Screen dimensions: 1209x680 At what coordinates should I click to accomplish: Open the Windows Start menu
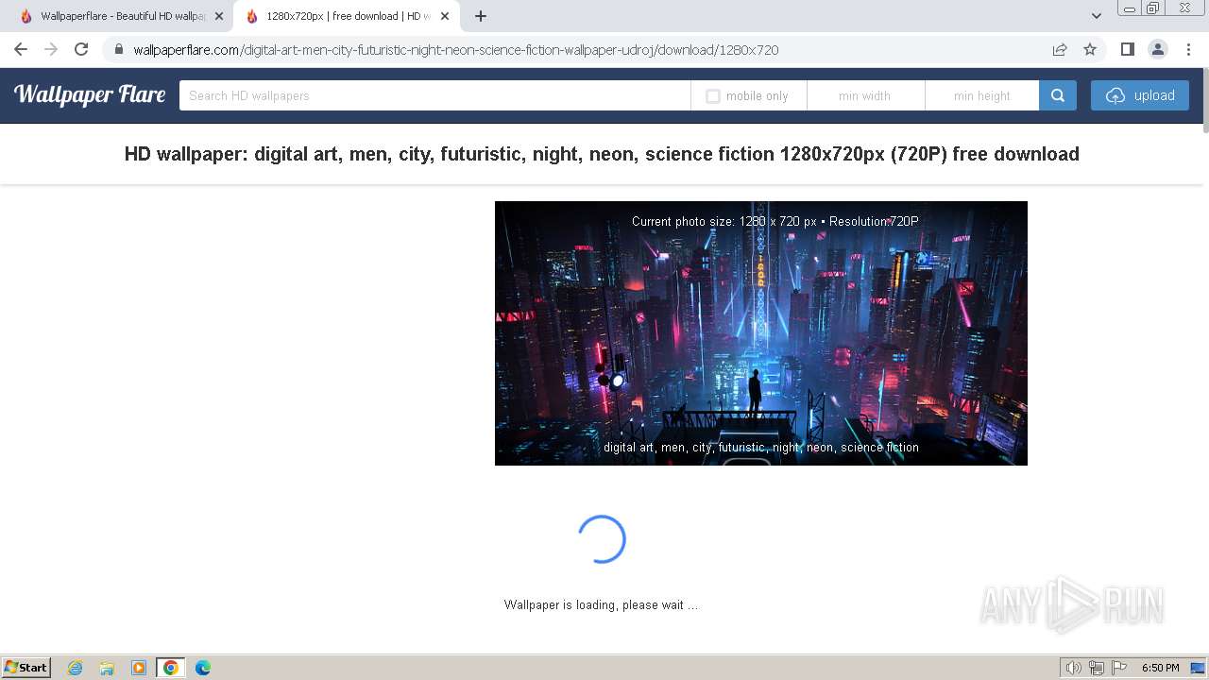tap(26, 667)
